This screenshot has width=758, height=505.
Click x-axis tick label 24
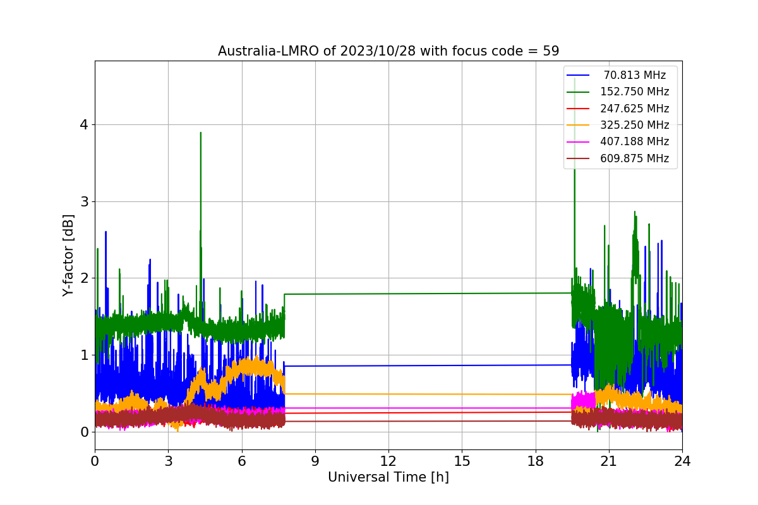click(x=682, y=461)
